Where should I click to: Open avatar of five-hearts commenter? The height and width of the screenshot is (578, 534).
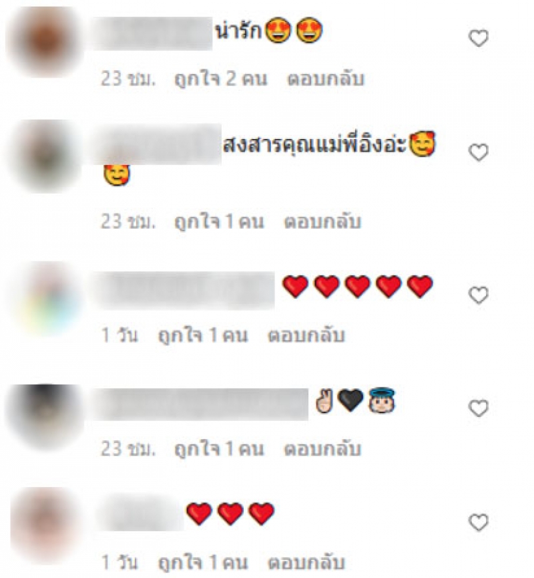coord(46,299)
